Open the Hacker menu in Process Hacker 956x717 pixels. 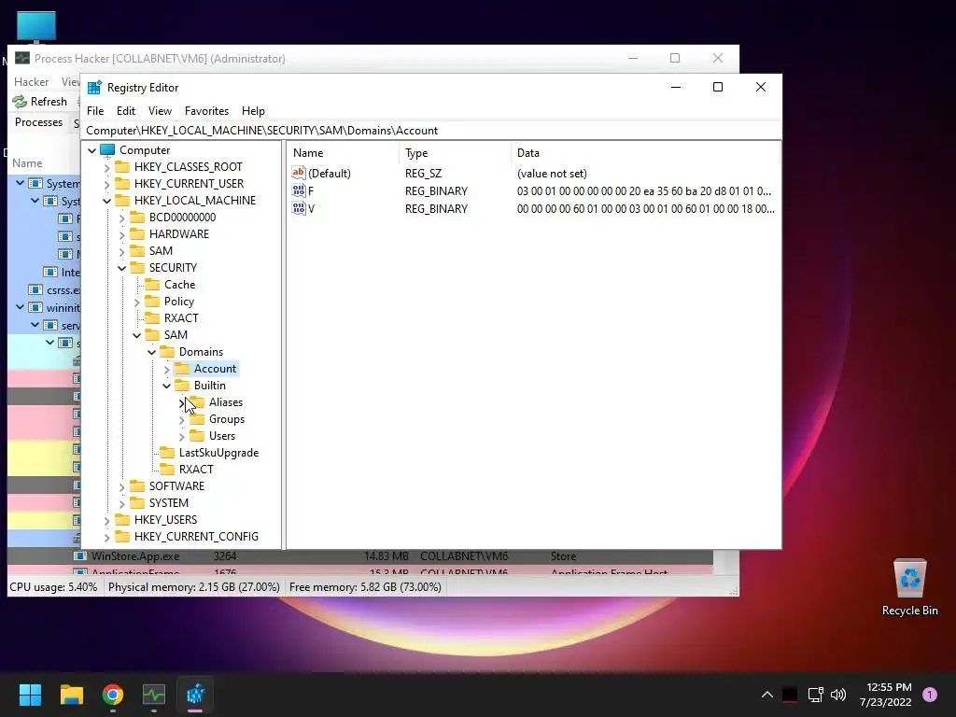[x=31, y=82]
